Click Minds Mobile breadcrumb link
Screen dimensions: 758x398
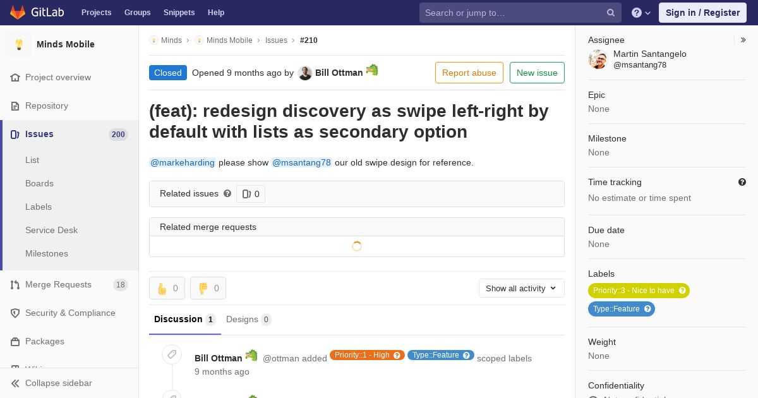point(229,40)
